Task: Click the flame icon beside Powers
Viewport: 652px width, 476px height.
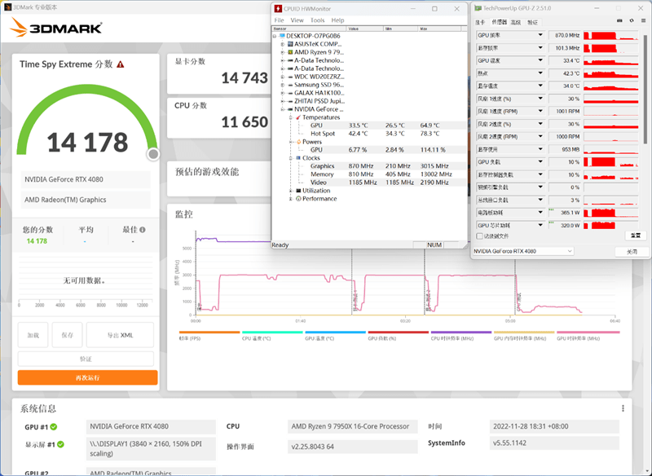Action: pos(298,142)
